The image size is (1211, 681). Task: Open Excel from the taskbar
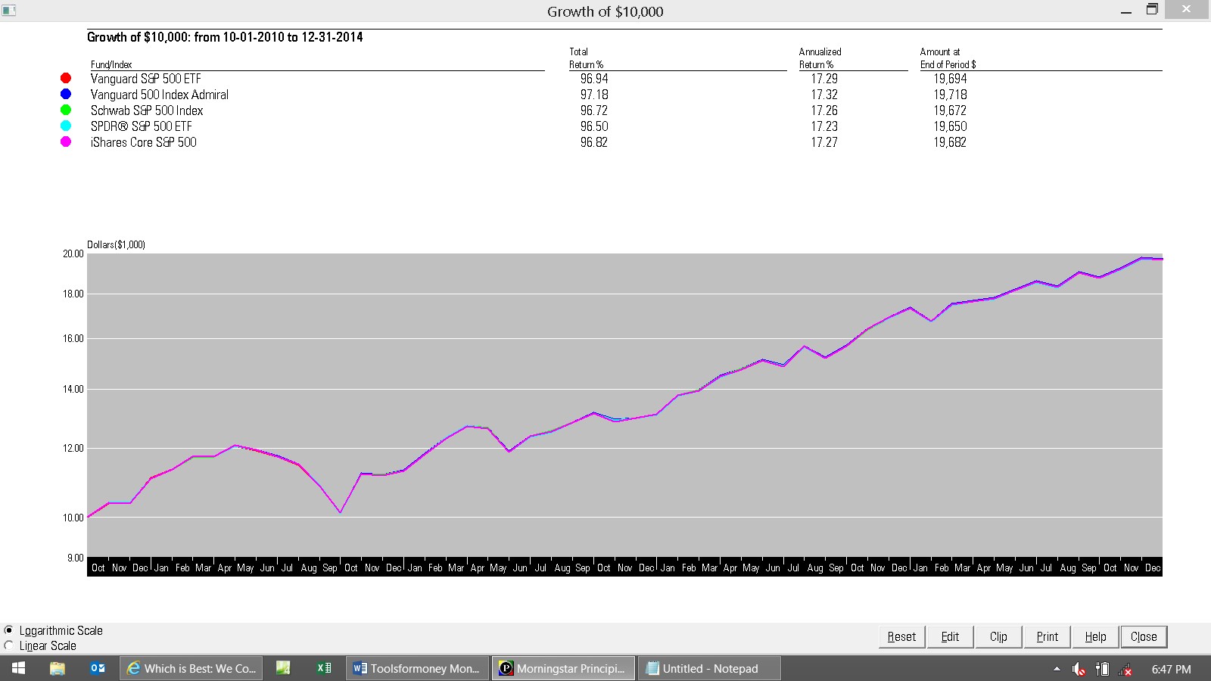tap(324, 668)
